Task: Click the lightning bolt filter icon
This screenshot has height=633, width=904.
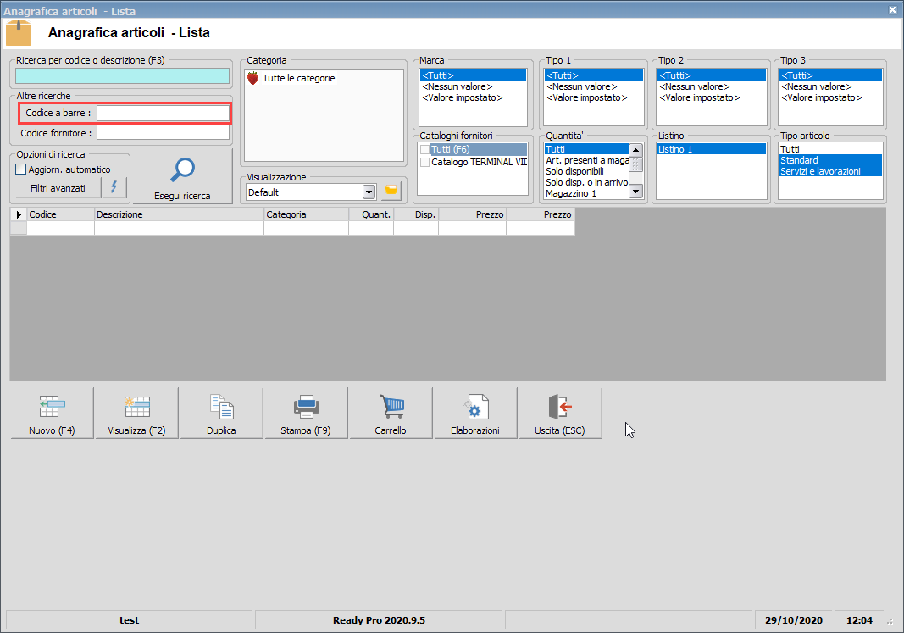Action: click(114, 188)
